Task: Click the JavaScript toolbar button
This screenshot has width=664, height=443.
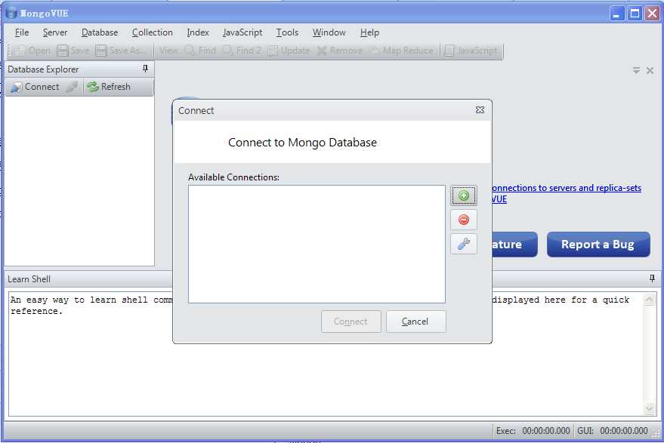Action: click(471, 51)
